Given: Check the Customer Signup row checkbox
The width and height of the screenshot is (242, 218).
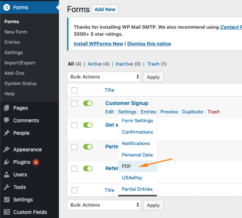Looking at the screenshot, I should tap(74, 103).
